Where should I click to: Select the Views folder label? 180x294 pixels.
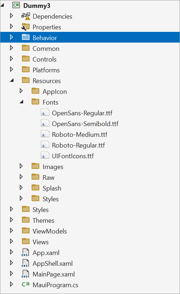click(x=40, y=242)
